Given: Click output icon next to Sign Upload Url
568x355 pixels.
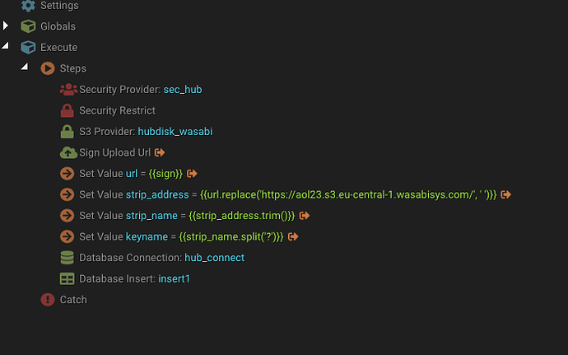Looking at the screenshot, I should pos(160,152).
